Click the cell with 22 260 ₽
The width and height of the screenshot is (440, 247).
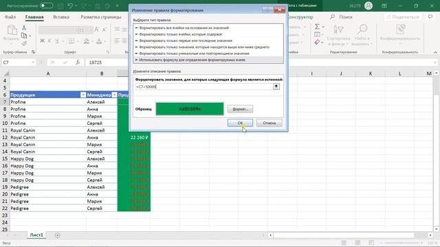click(134, 137)
